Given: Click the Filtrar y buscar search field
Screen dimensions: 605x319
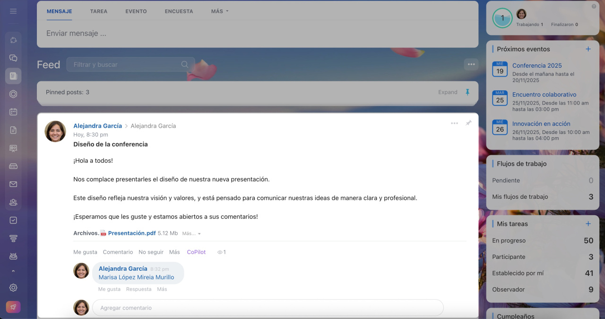Looking at the screenshot, I should click(x=125, y=64).
